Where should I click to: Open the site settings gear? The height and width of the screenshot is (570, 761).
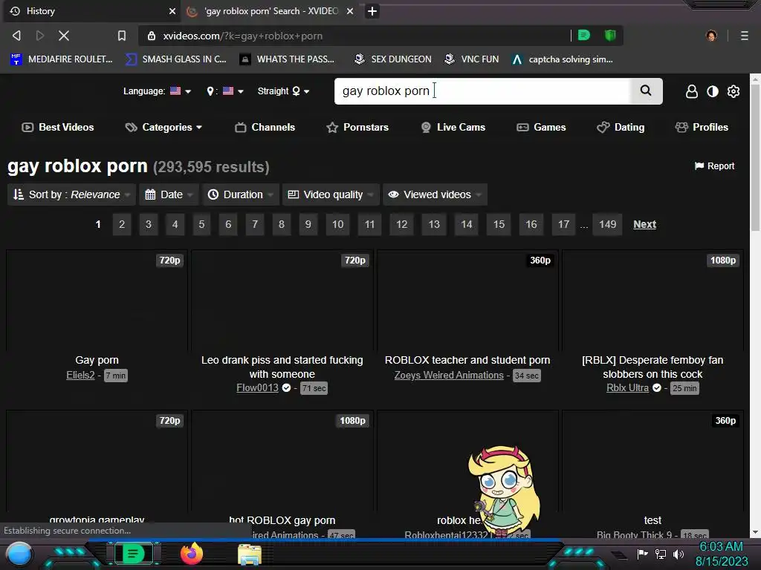734,91
